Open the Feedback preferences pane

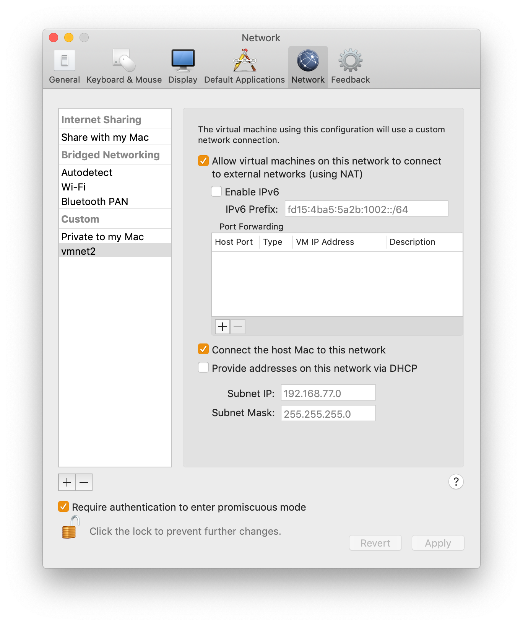coord(350,67)
